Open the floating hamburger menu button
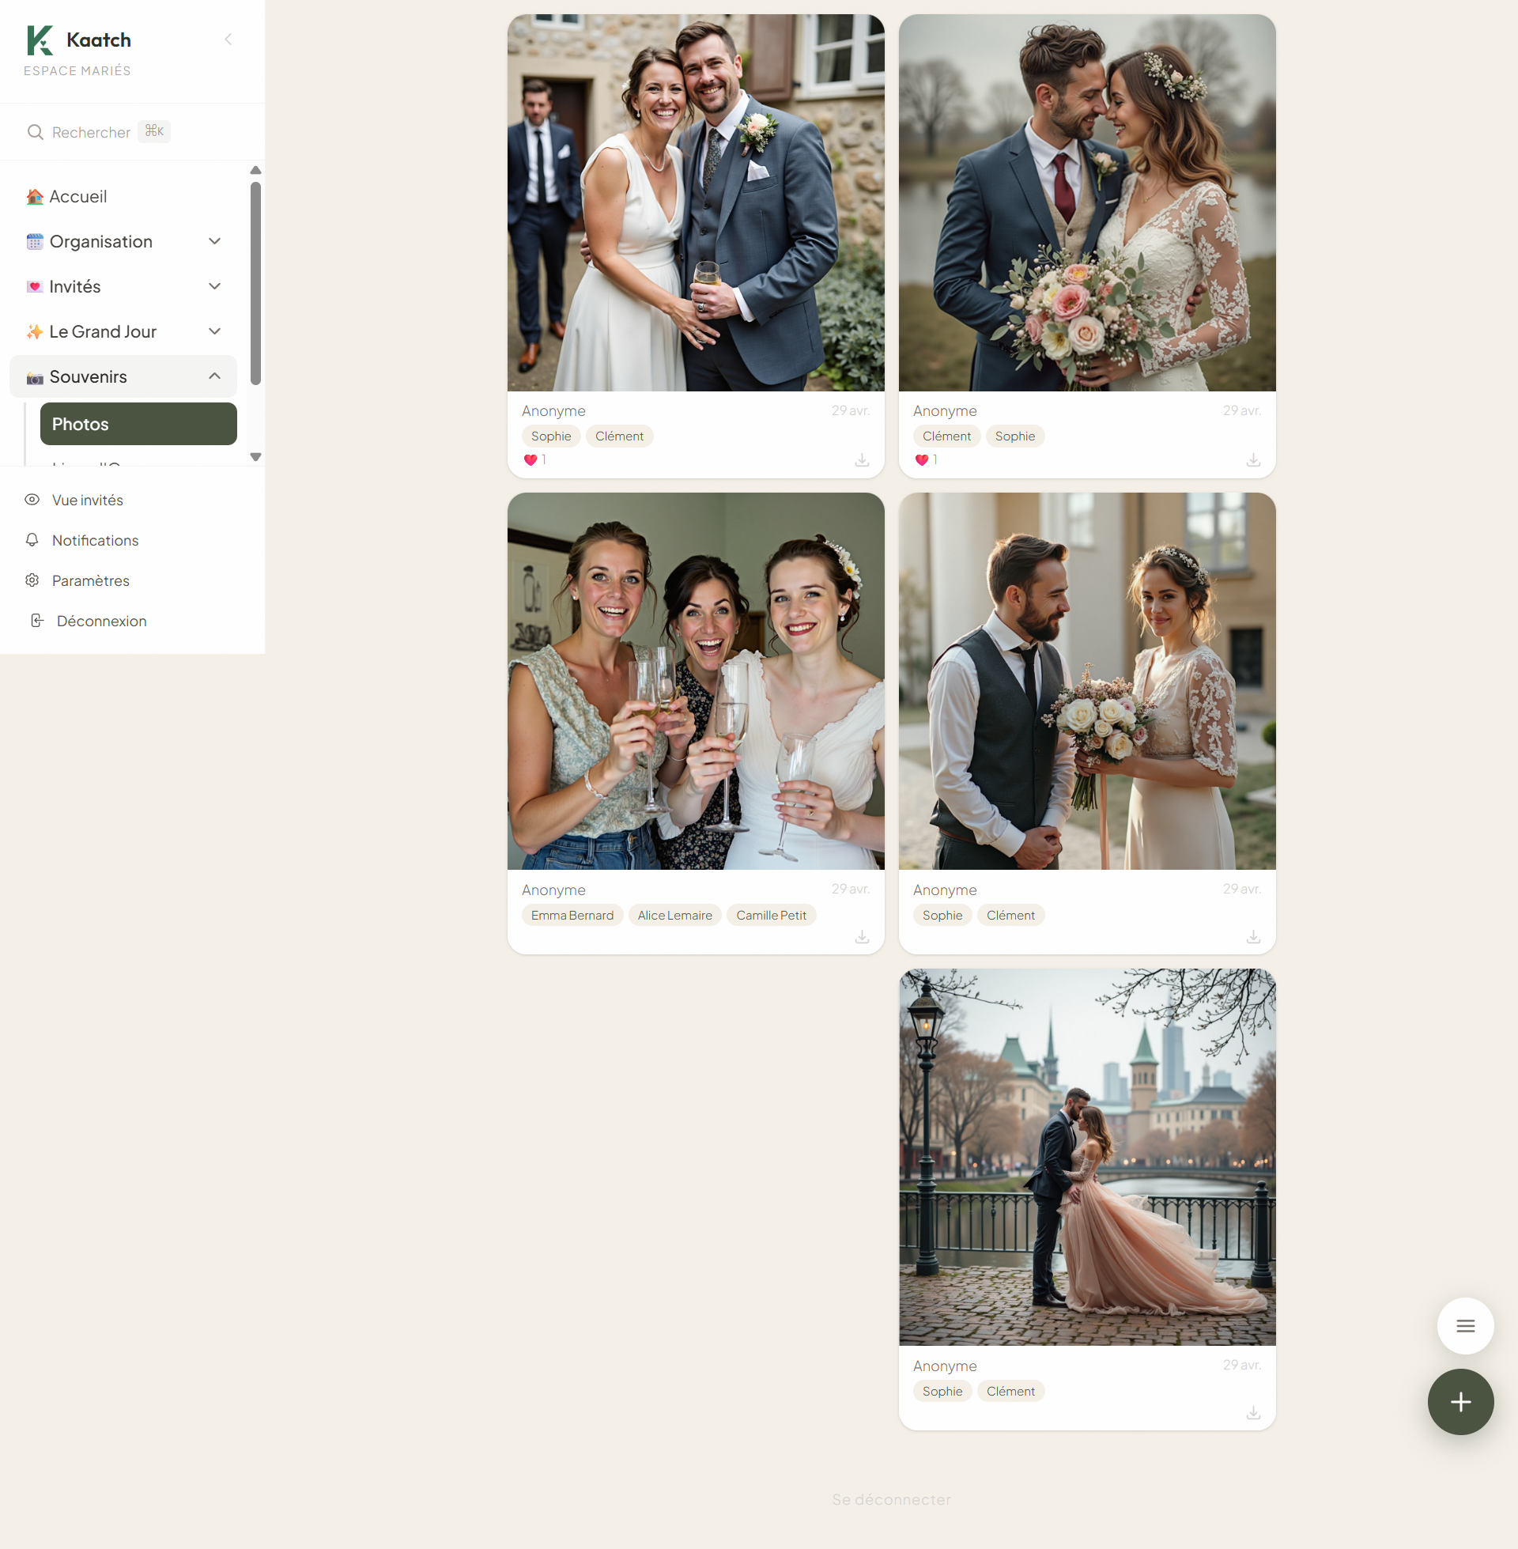The image size is (1518, 1549). (1464, 1326)
